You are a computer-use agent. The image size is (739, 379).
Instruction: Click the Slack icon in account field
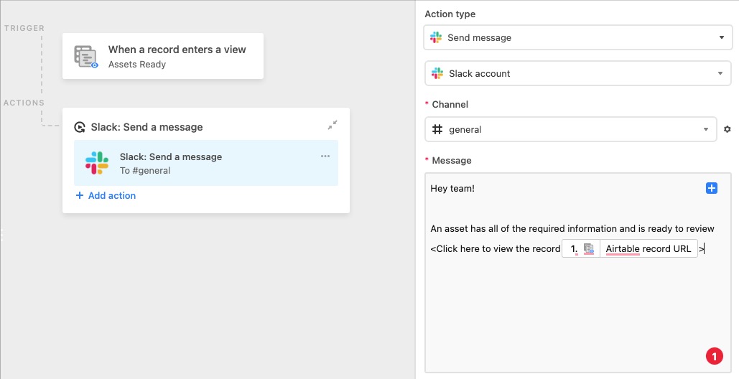(437, 73)
